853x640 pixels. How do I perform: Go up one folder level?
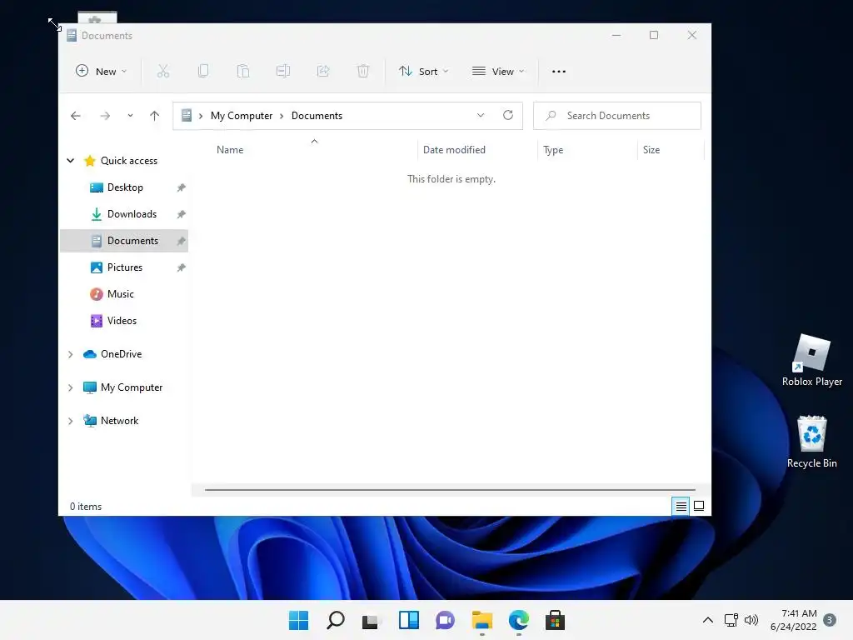(154, 116)
